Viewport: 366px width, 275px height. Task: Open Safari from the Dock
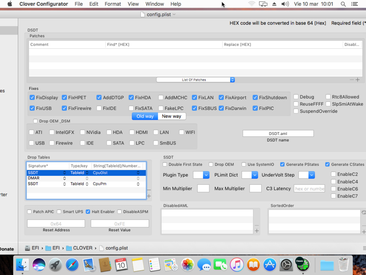(72, 265)
